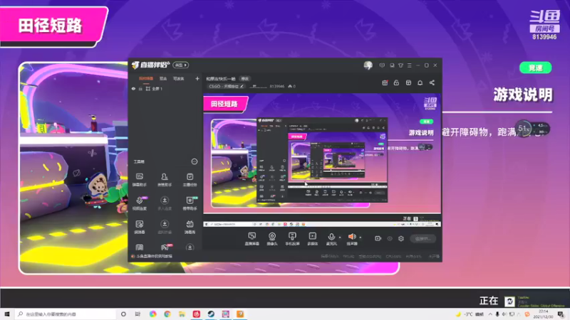This screenshot has width=570, height=320.
Task: Click the mini window icon in title bar
Action: (392, 65)
